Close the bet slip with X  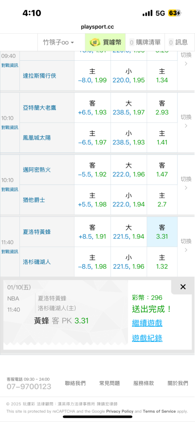183,287
